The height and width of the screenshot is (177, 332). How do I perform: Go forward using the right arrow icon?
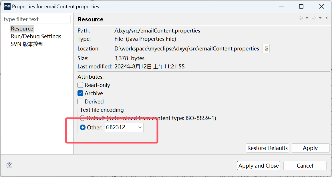313,18
